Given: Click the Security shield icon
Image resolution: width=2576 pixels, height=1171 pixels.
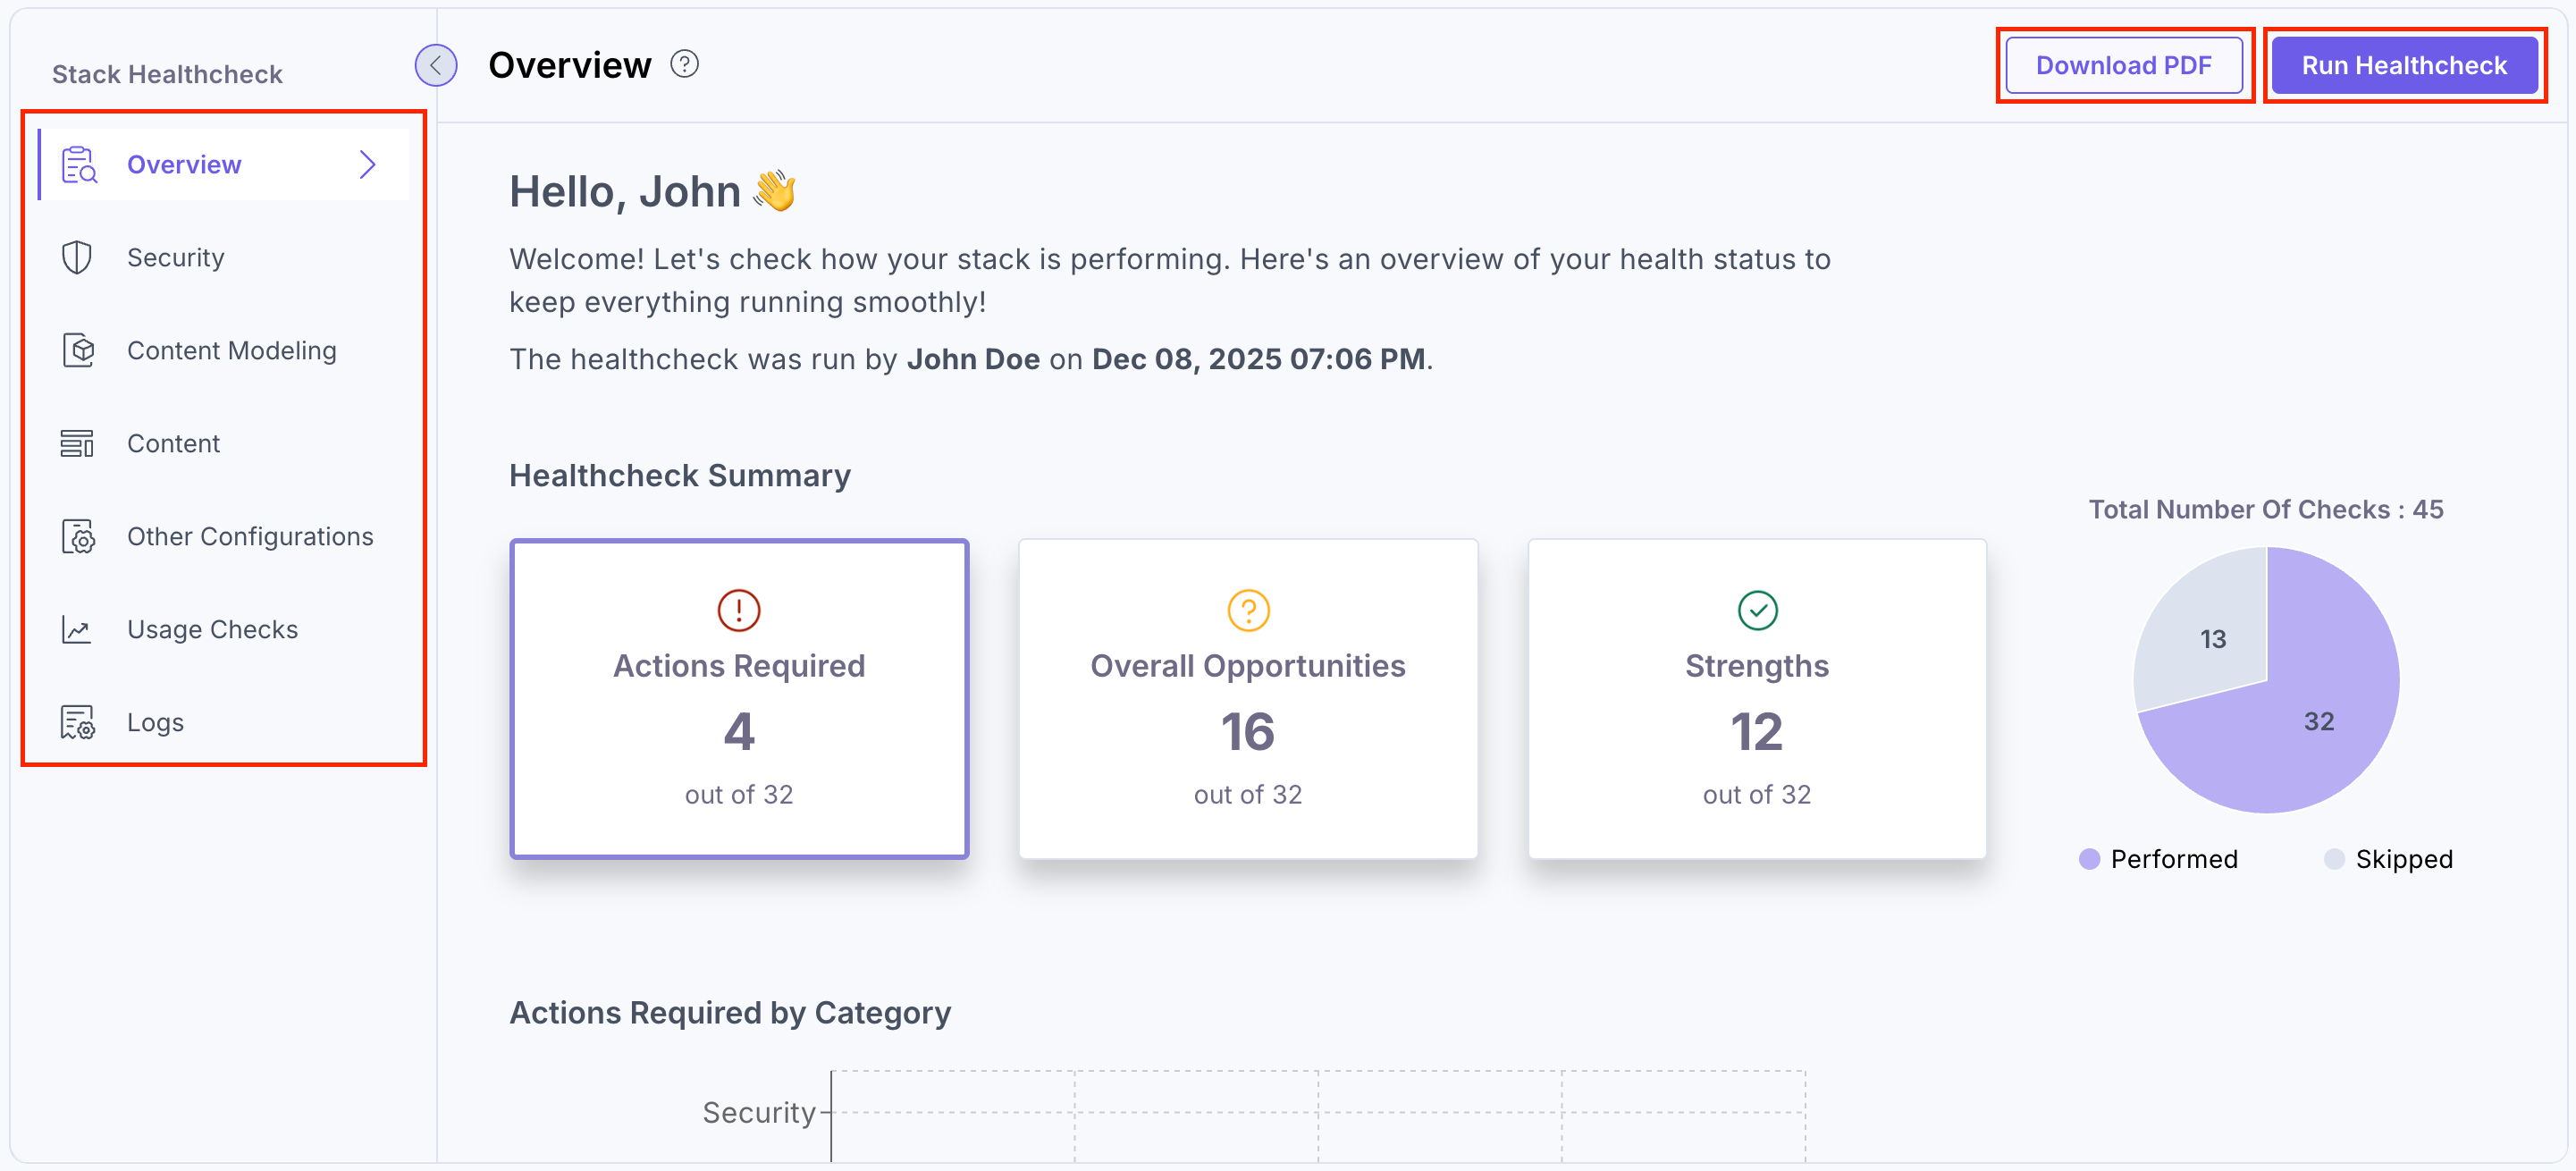Looking at the screenshot, I should point(78,256).
